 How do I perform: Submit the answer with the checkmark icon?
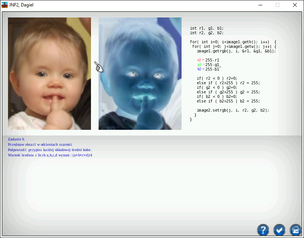pos(279,230)
